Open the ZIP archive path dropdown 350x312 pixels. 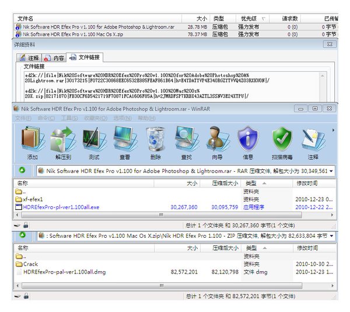pos(331,236)
